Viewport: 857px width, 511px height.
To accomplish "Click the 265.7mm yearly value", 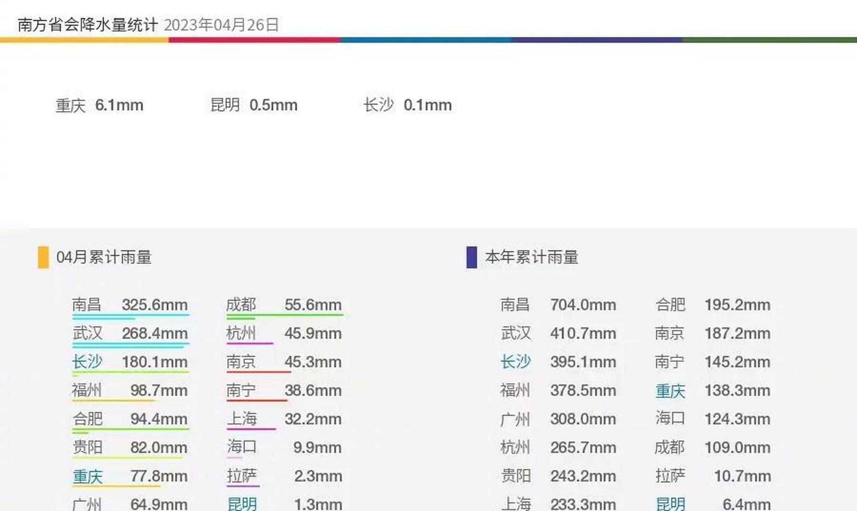I will (583, 448).
